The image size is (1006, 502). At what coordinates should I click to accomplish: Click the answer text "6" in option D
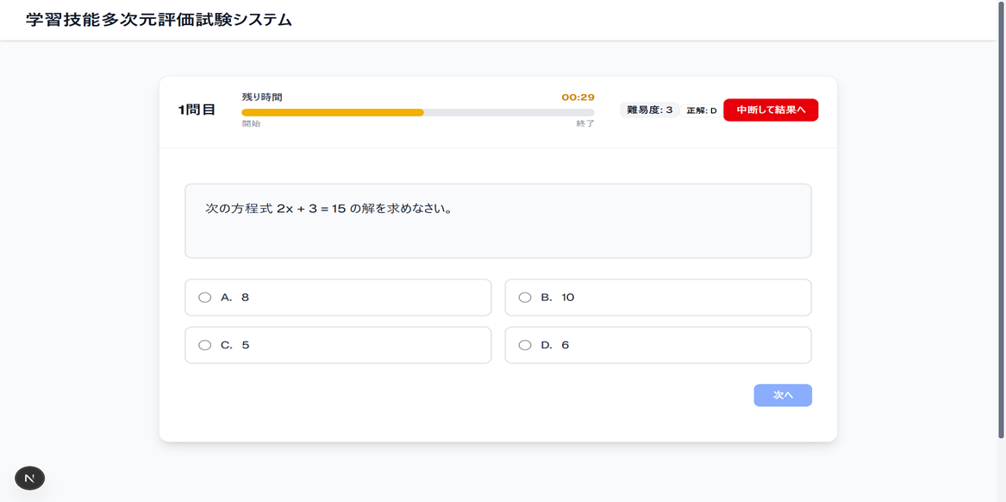[x=565, y=345]
